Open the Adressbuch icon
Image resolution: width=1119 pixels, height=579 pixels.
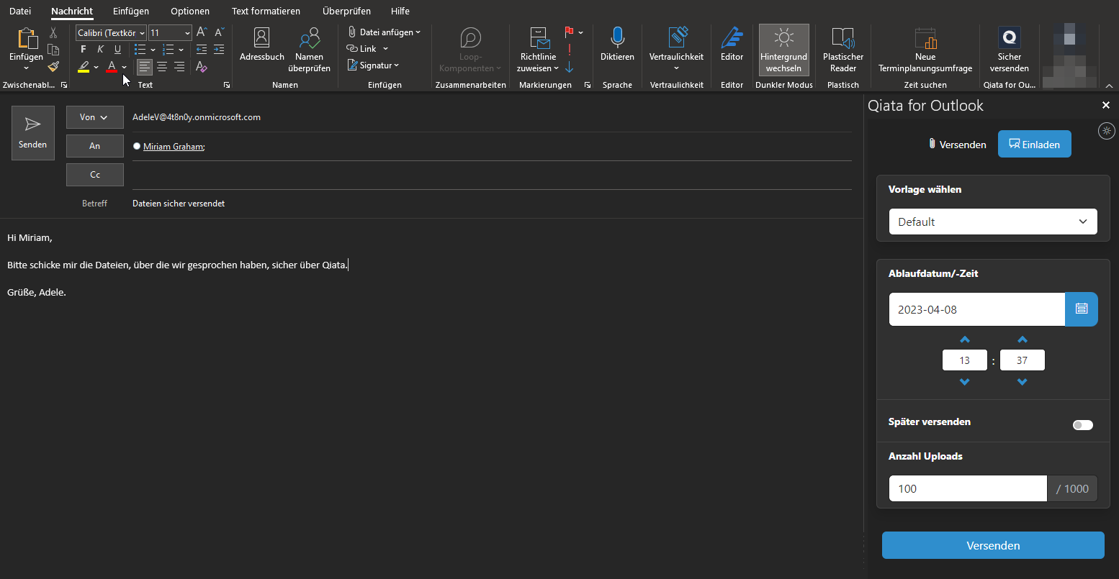pyautogui.click(x=262, y=38)
